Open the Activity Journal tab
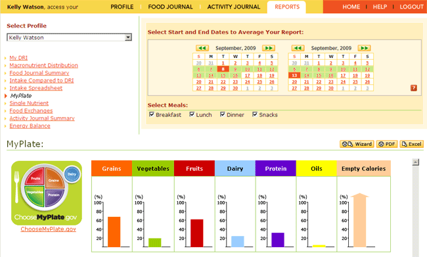 pos(234,7)
